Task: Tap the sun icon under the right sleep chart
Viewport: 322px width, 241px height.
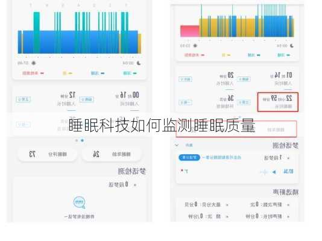Action: point(195,46)
